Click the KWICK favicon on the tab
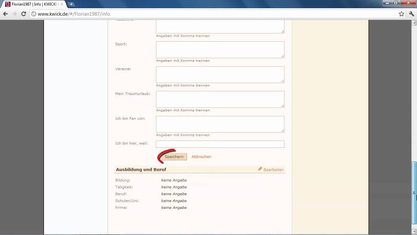 pos(8,4)
